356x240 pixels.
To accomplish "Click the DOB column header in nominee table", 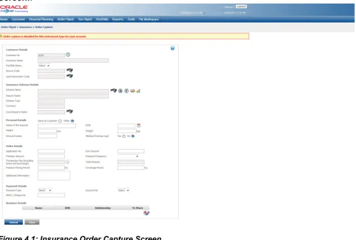I will (x=67, y=208).
